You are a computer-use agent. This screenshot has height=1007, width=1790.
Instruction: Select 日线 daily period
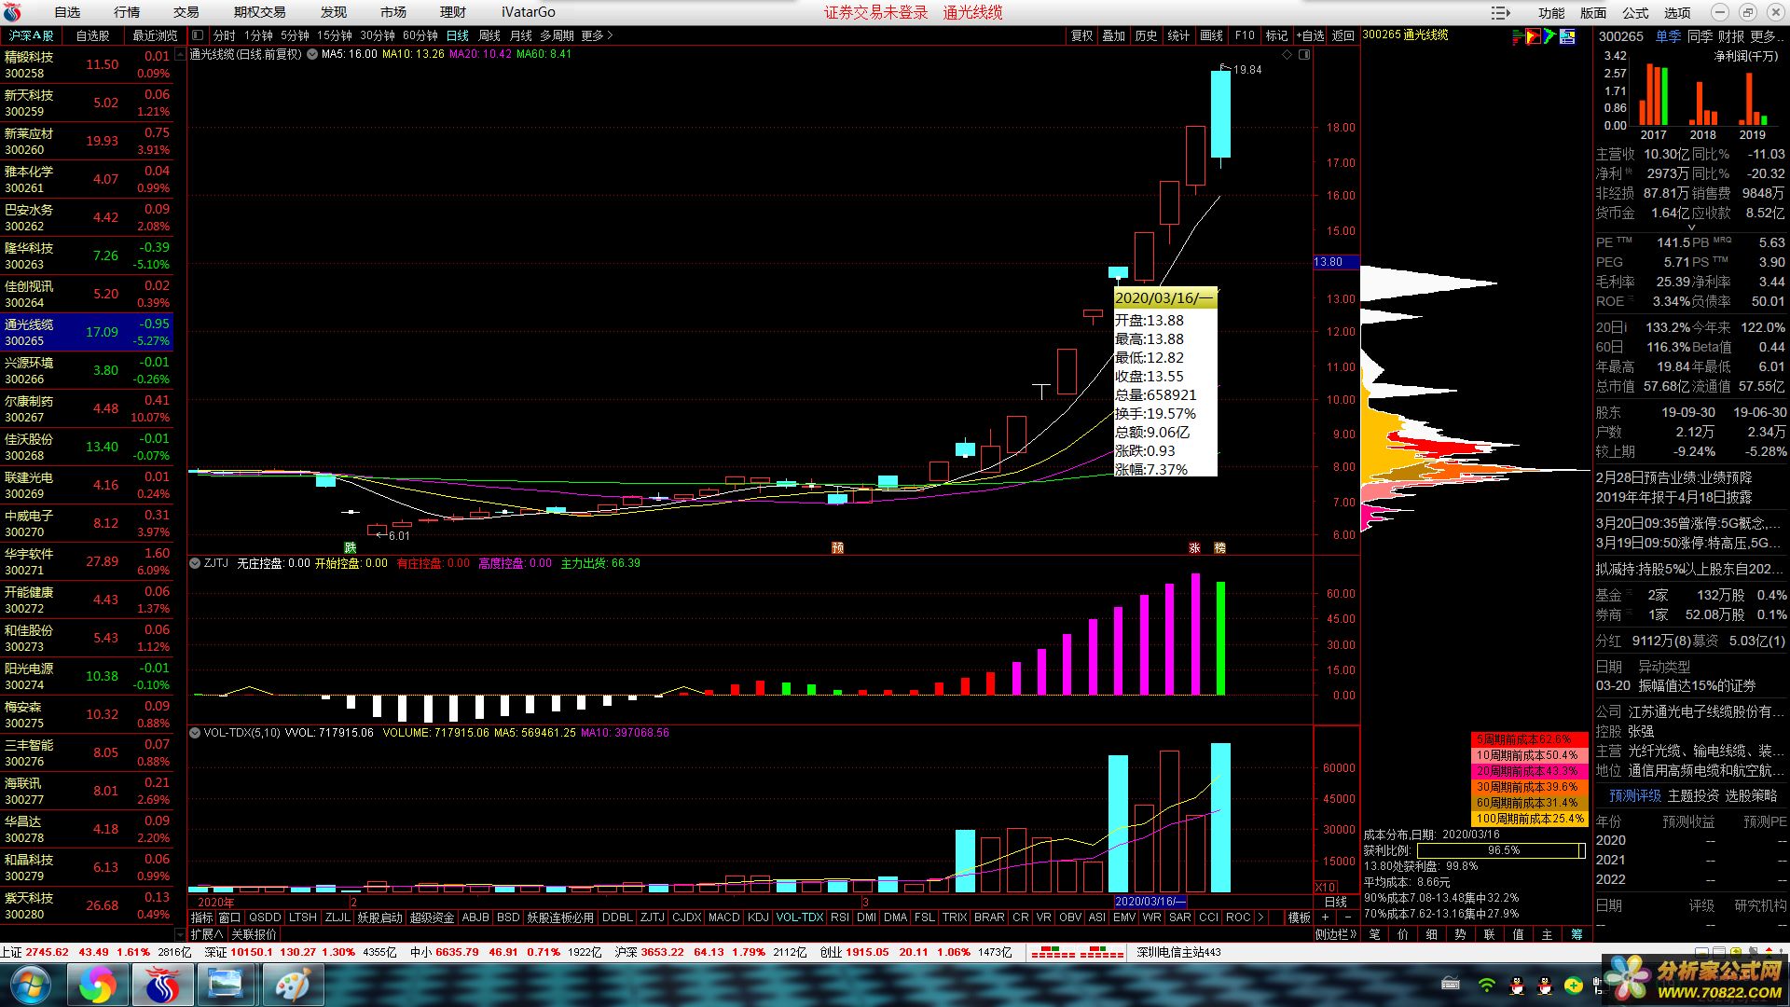click(458, 35)
